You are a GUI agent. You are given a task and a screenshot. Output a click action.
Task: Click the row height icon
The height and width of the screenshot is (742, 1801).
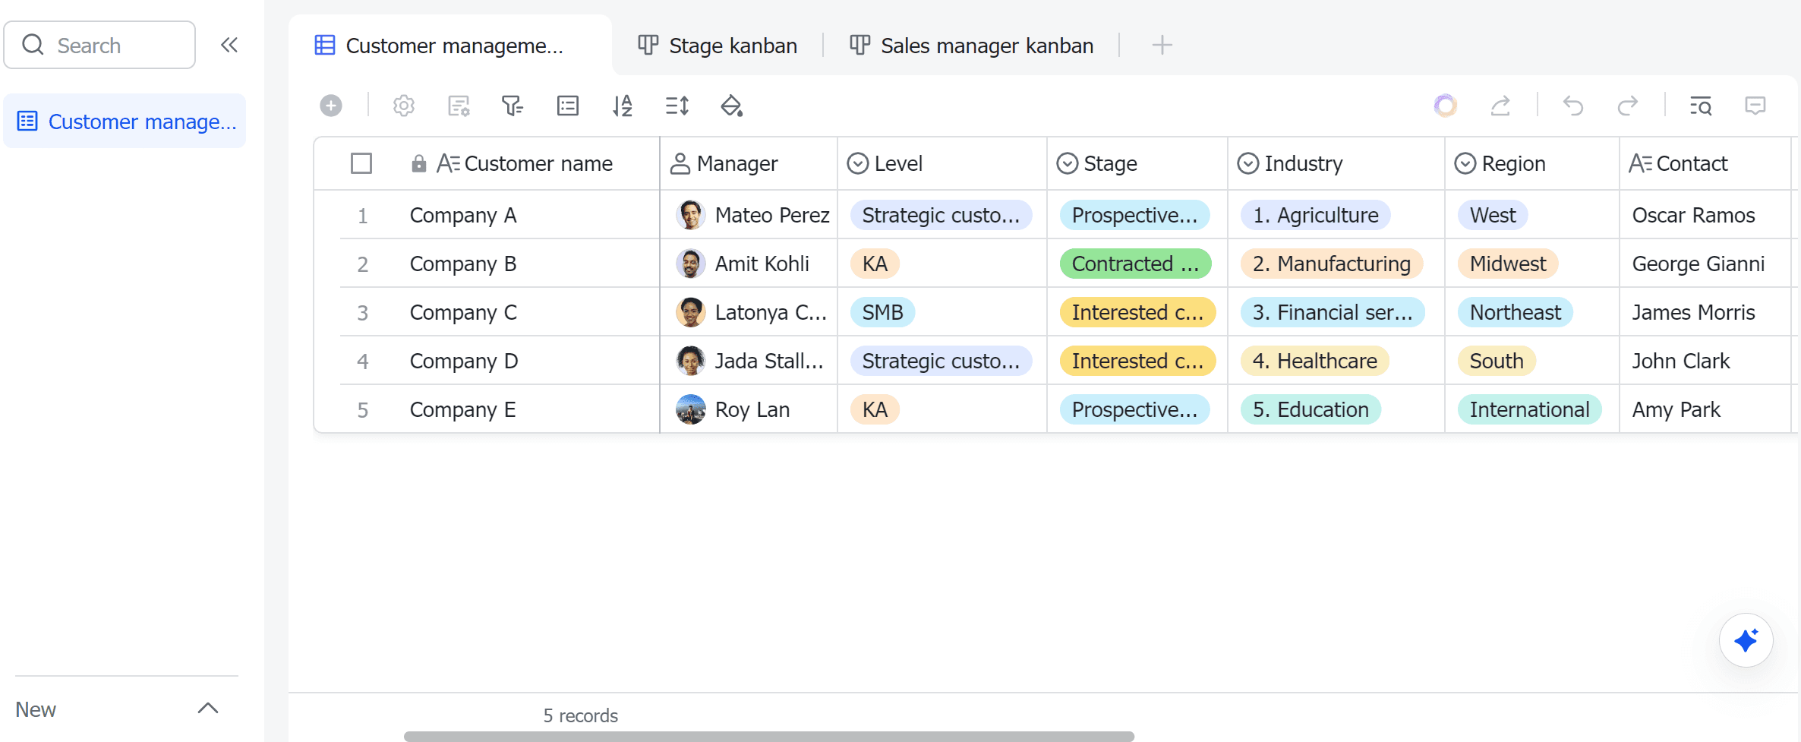(x=677, y=106)
